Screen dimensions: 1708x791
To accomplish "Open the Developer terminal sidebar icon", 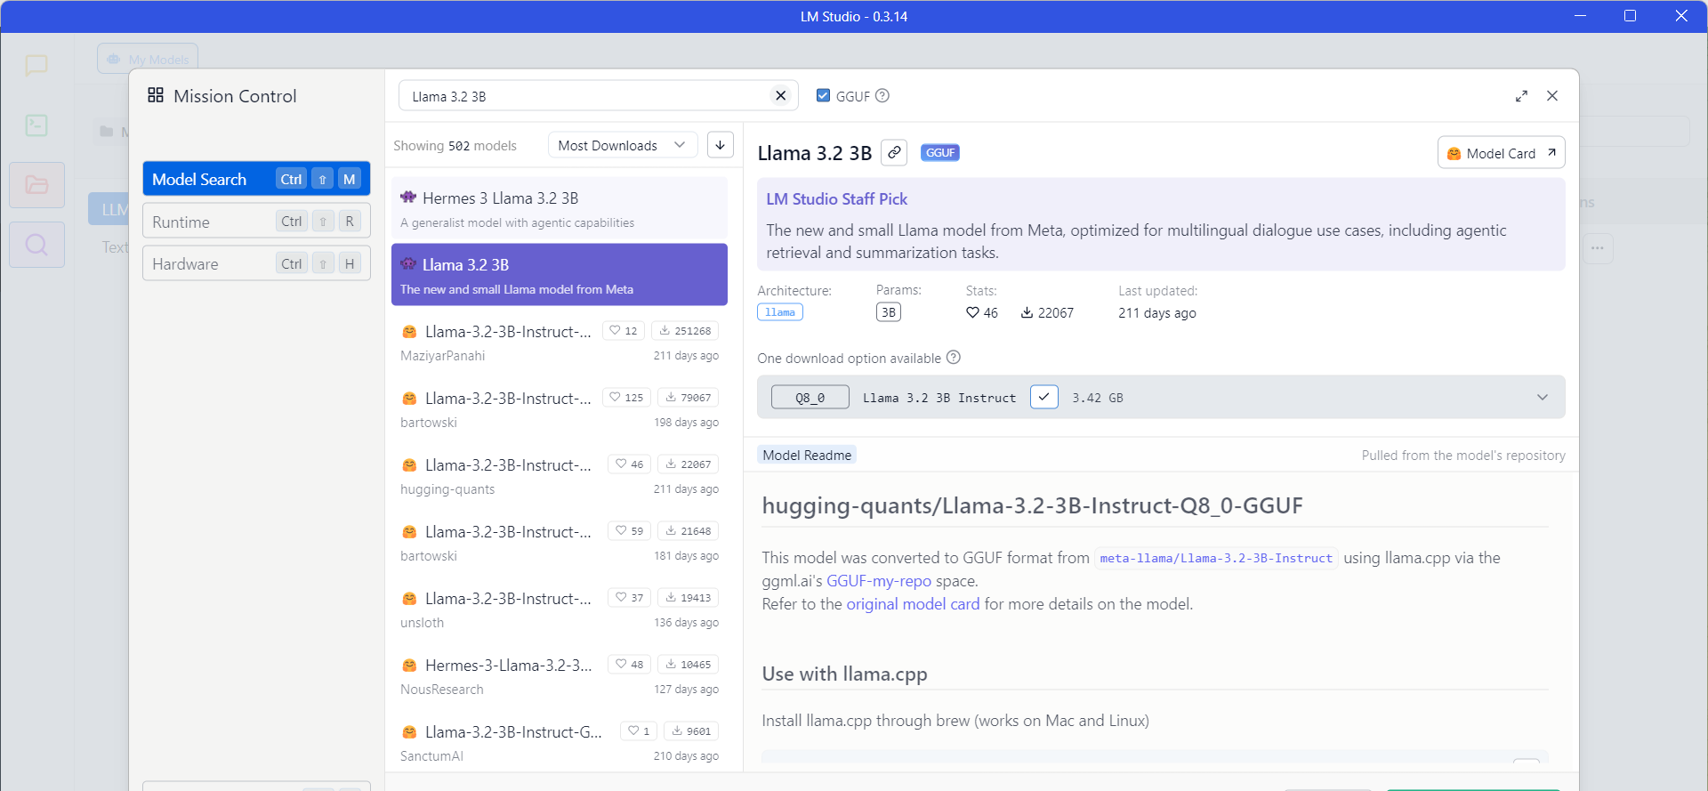I will [36, 125].
